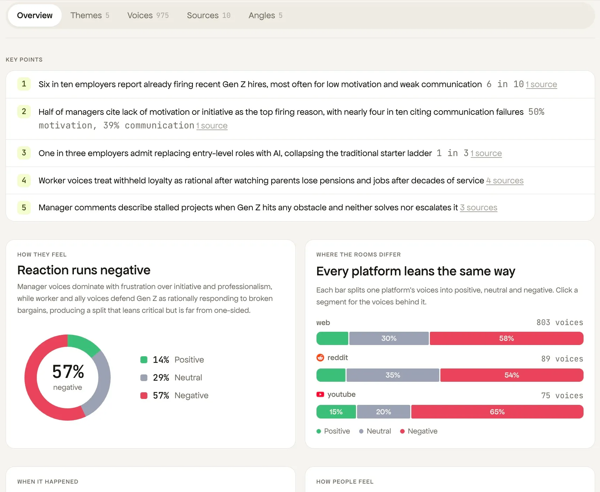Click the number 1 key point badge
This screenshot has height=492, width=600.
[x=24, y=84]
